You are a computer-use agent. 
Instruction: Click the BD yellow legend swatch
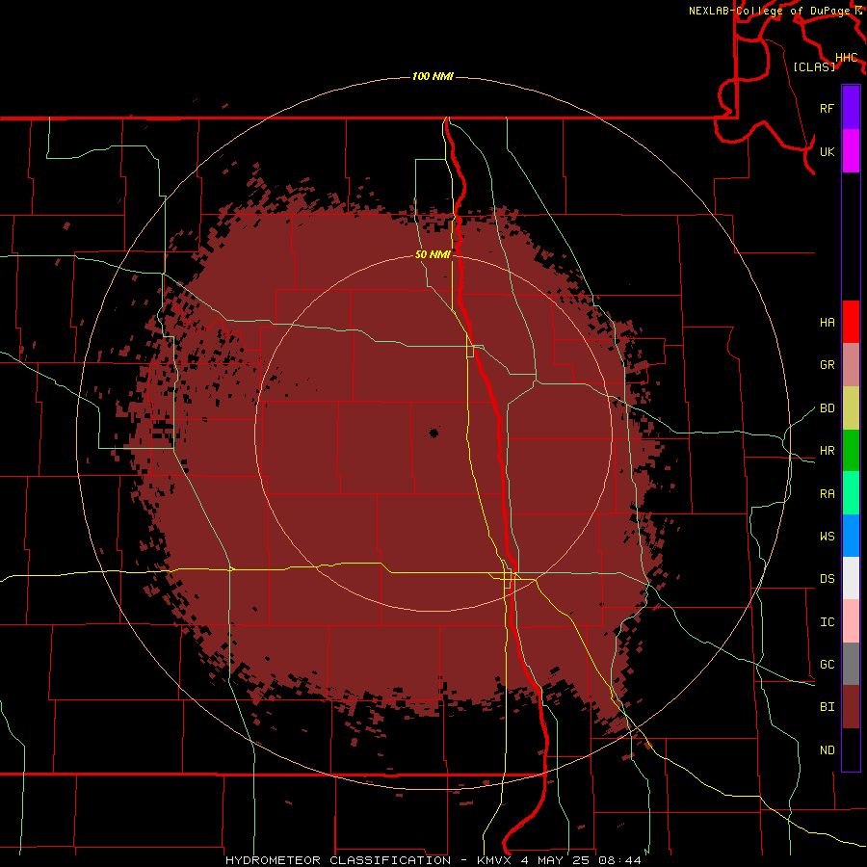(x=851, y=408)
